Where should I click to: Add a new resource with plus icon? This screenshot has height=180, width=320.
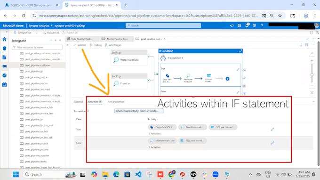51,41
